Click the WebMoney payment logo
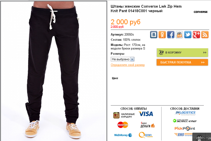The image size is (211, 141). (x=123, y=135)
